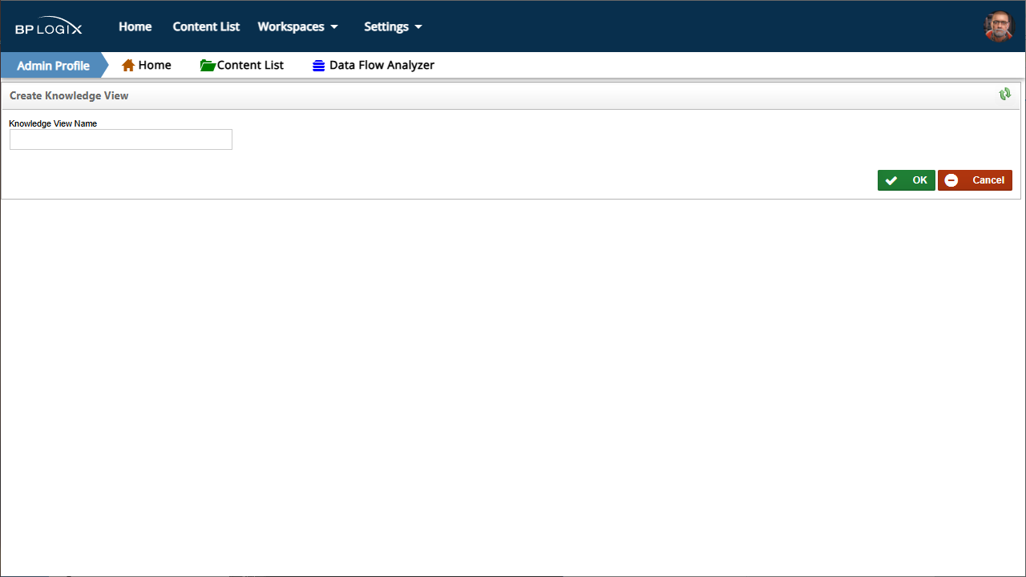Select the Admin Profile breadcrumb tab

pyautogui.click(x=53, y=66)
